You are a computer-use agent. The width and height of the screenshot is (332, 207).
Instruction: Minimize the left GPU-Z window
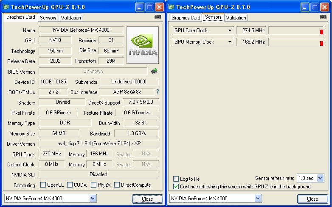140,7
